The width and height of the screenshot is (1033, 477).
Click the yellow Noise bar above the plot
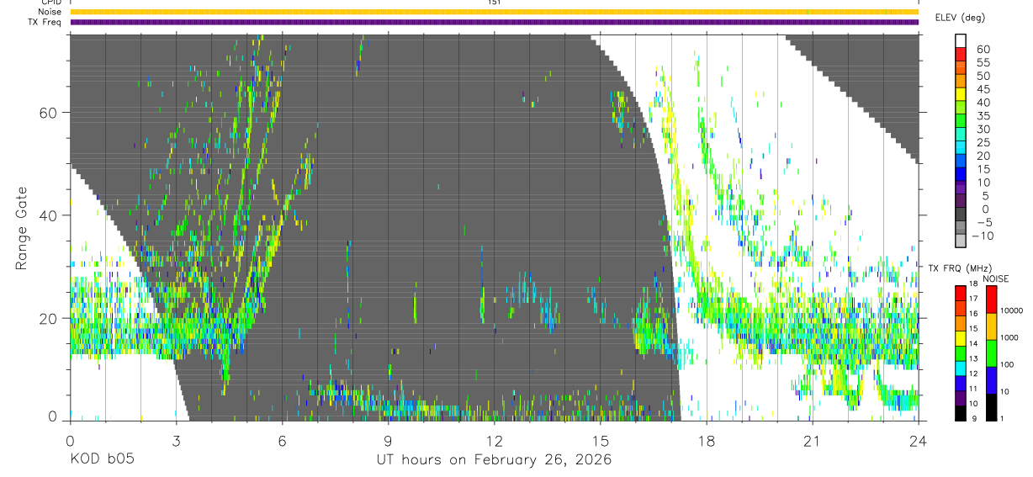494,12
